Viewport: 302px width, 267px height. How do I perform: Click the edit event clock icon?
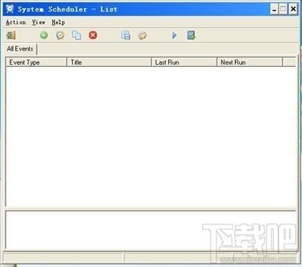[61, 36]
